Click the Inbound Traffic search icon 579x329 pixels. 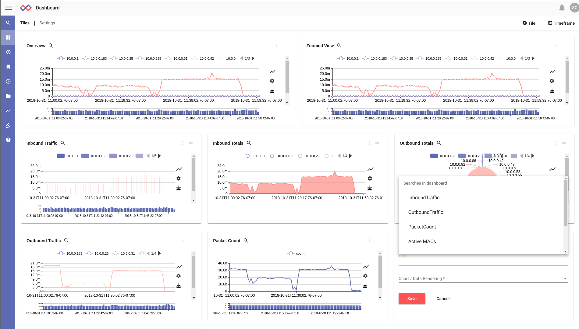coord(63,143)
